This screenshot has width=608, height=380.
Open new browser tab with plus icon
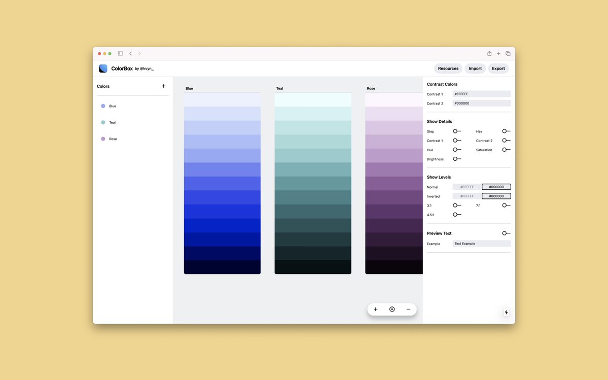pos(498,53)
